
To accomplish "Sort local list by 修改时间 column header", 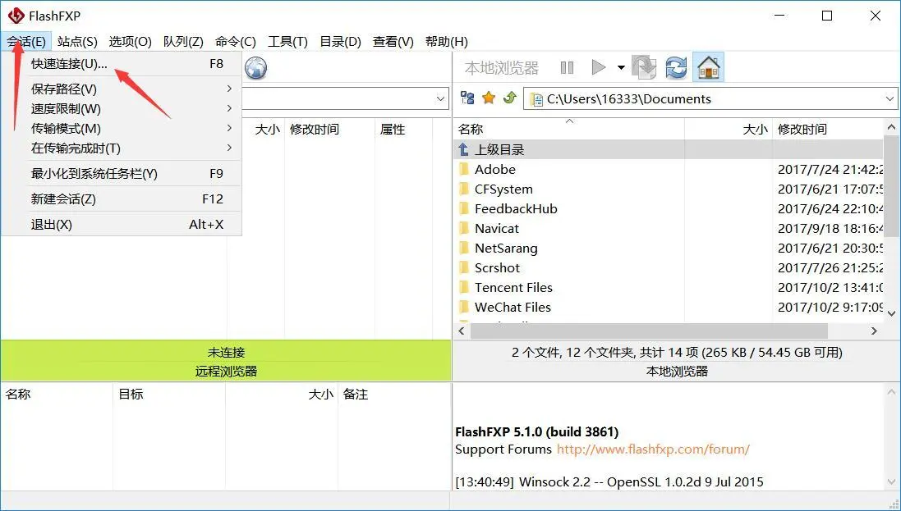I will click(827, 130).
